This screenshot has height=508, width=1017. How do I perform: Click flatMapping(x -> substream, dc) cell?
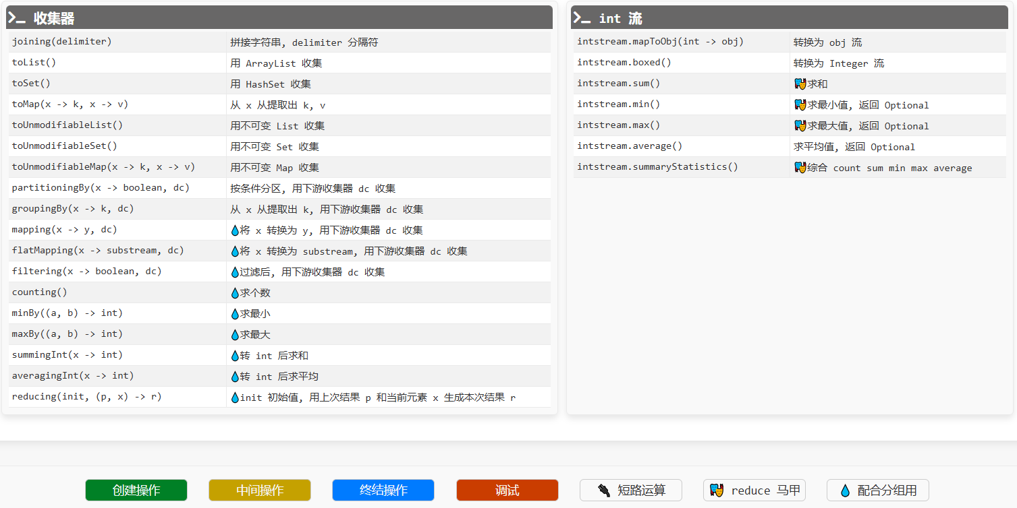point(117,251)
